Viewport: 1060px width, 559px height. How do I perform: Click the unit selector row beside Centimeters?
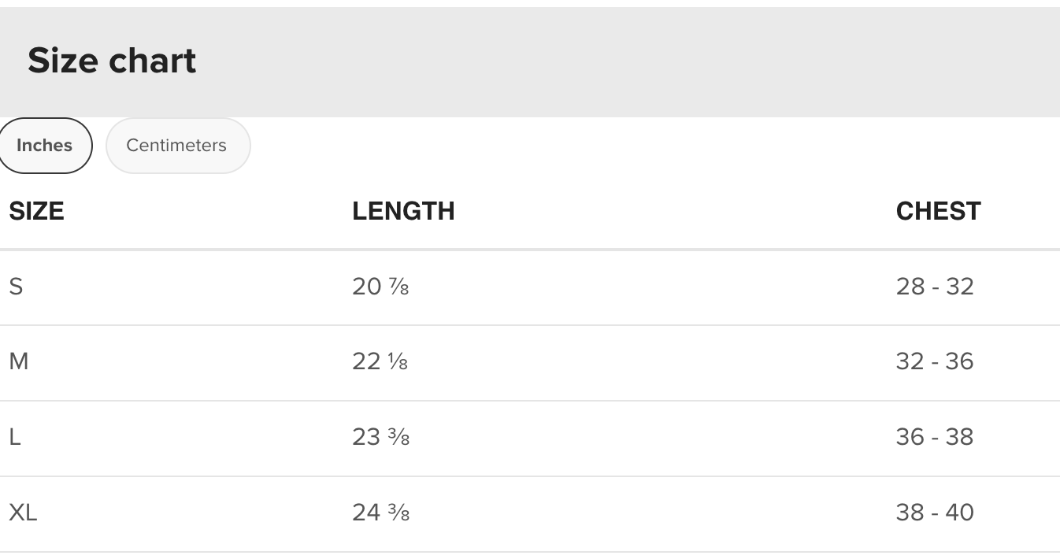click(x=630, y=146)
